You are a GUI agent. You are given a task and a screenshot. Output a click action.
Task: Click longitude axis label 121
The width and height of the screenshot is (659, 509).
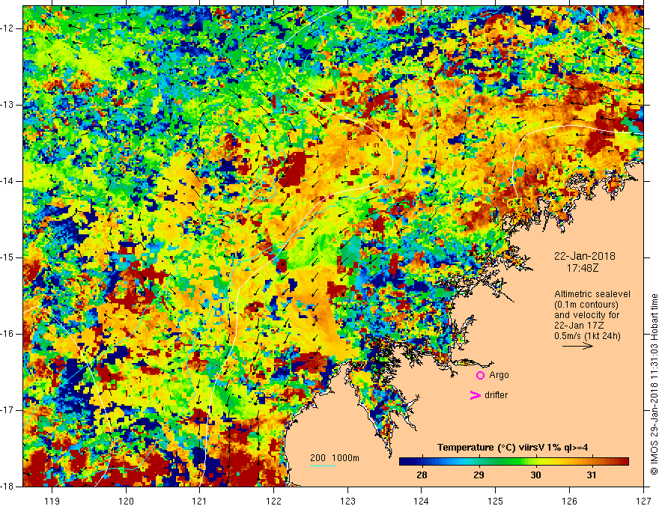pyautogui.click(x=200, y=501)
